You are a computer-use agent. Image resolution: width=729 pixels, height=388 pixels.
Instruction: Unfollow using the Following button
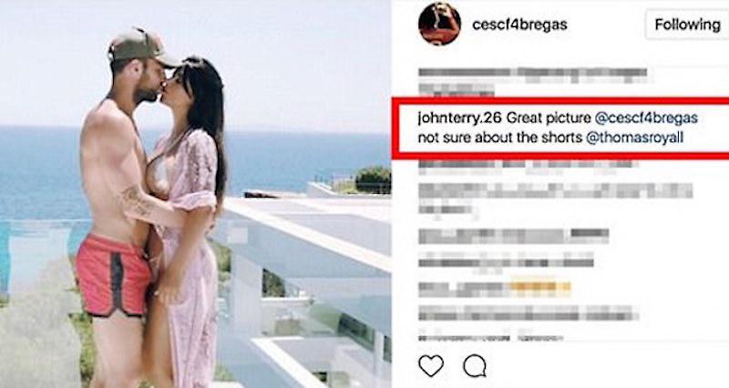pyautogui.click(x=687, y=25)
